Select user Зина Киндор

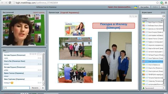[x=153, y=32]
